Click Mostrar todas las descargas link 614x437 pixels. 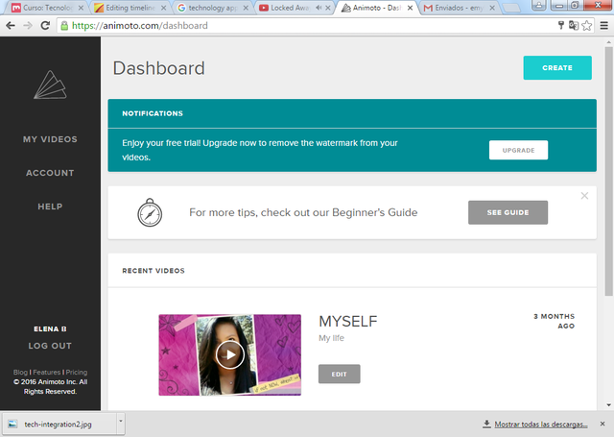tap(541, 425)
